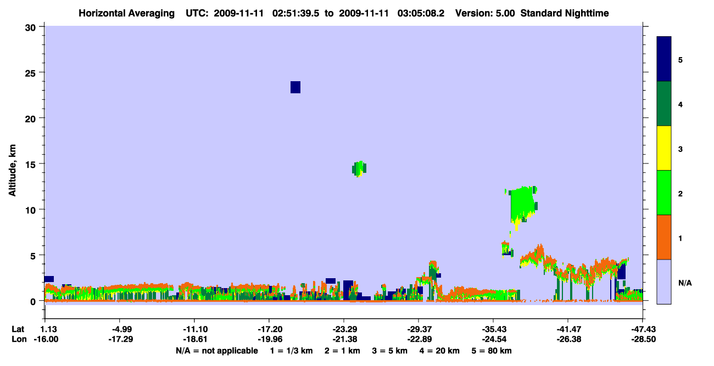Click the longitude value -24.54
This screenshot has width=714, height=366.
point(493,339)
